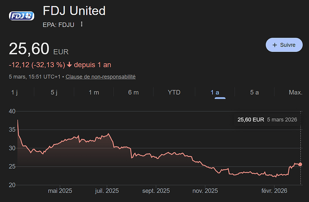Click the red downward arrow trend icon
This screenshot has height=202, width=309.
tap(69, 65)
